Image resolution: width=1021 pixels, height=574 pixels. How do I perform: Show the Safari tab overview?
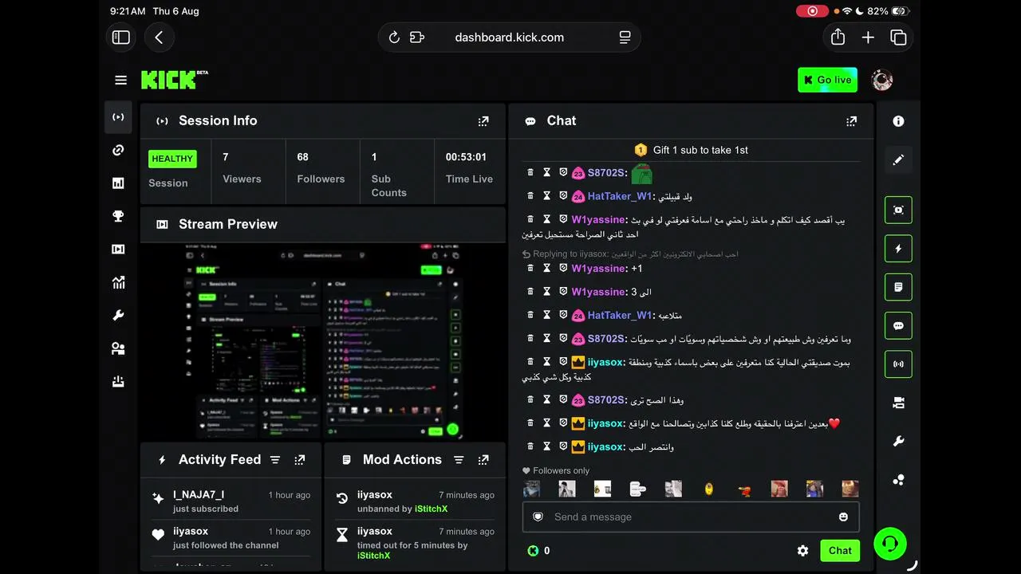coord(898,37)
